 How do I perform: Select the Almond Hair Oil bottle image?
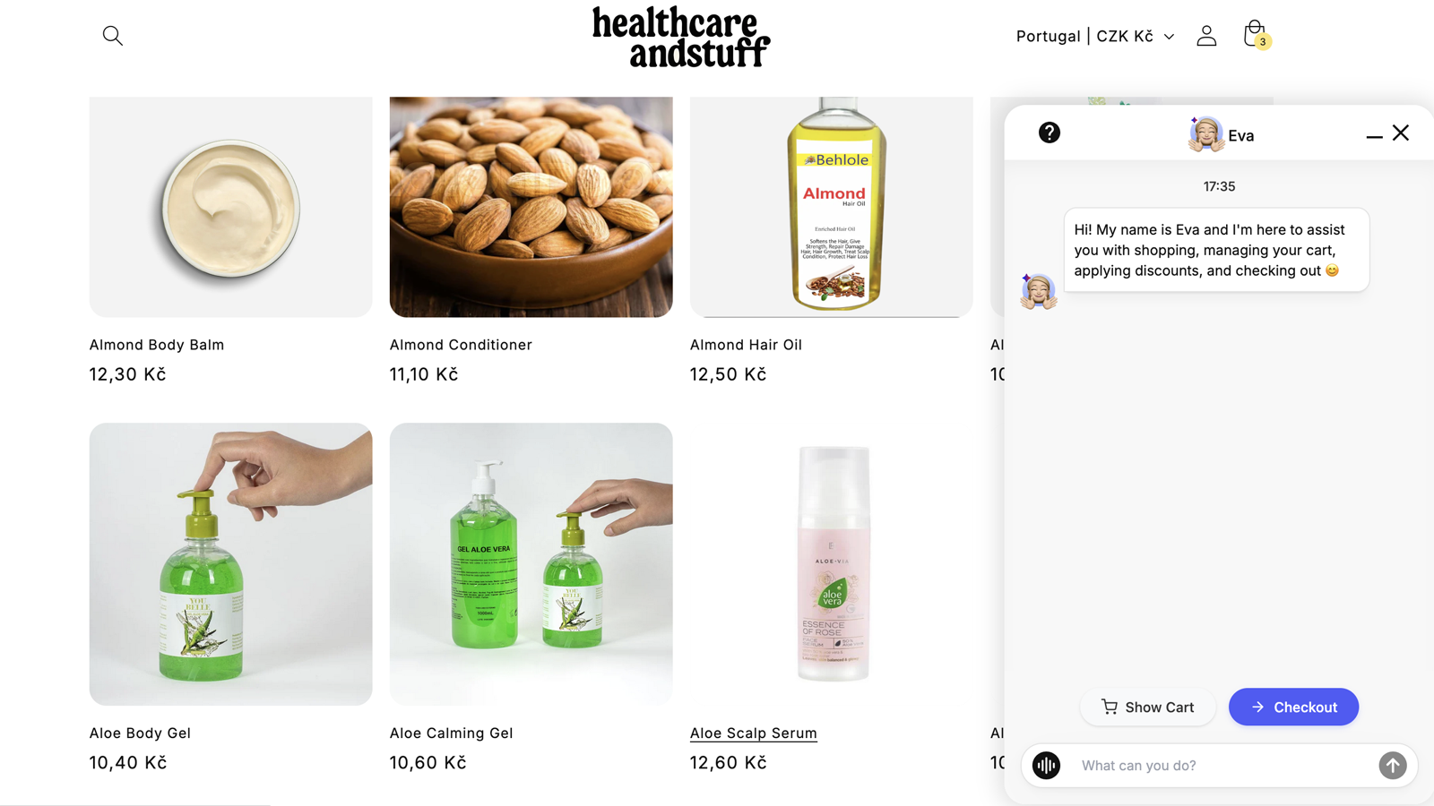coord(831,207)
